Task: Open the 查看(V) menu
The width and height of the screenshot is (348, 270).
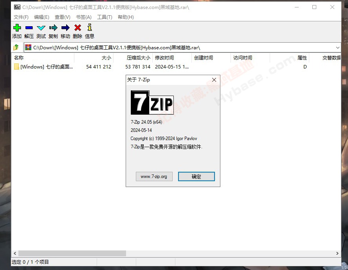Action: coord(63,17)
